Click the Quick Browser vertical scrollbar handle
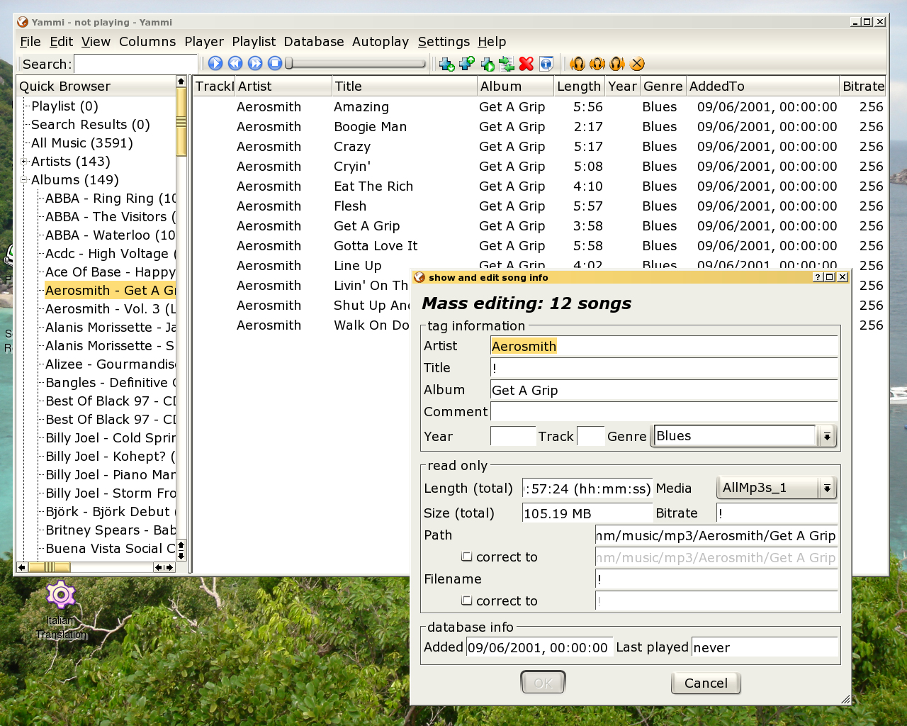The height and width of the screenshot is (726, 907). [181, 121]
